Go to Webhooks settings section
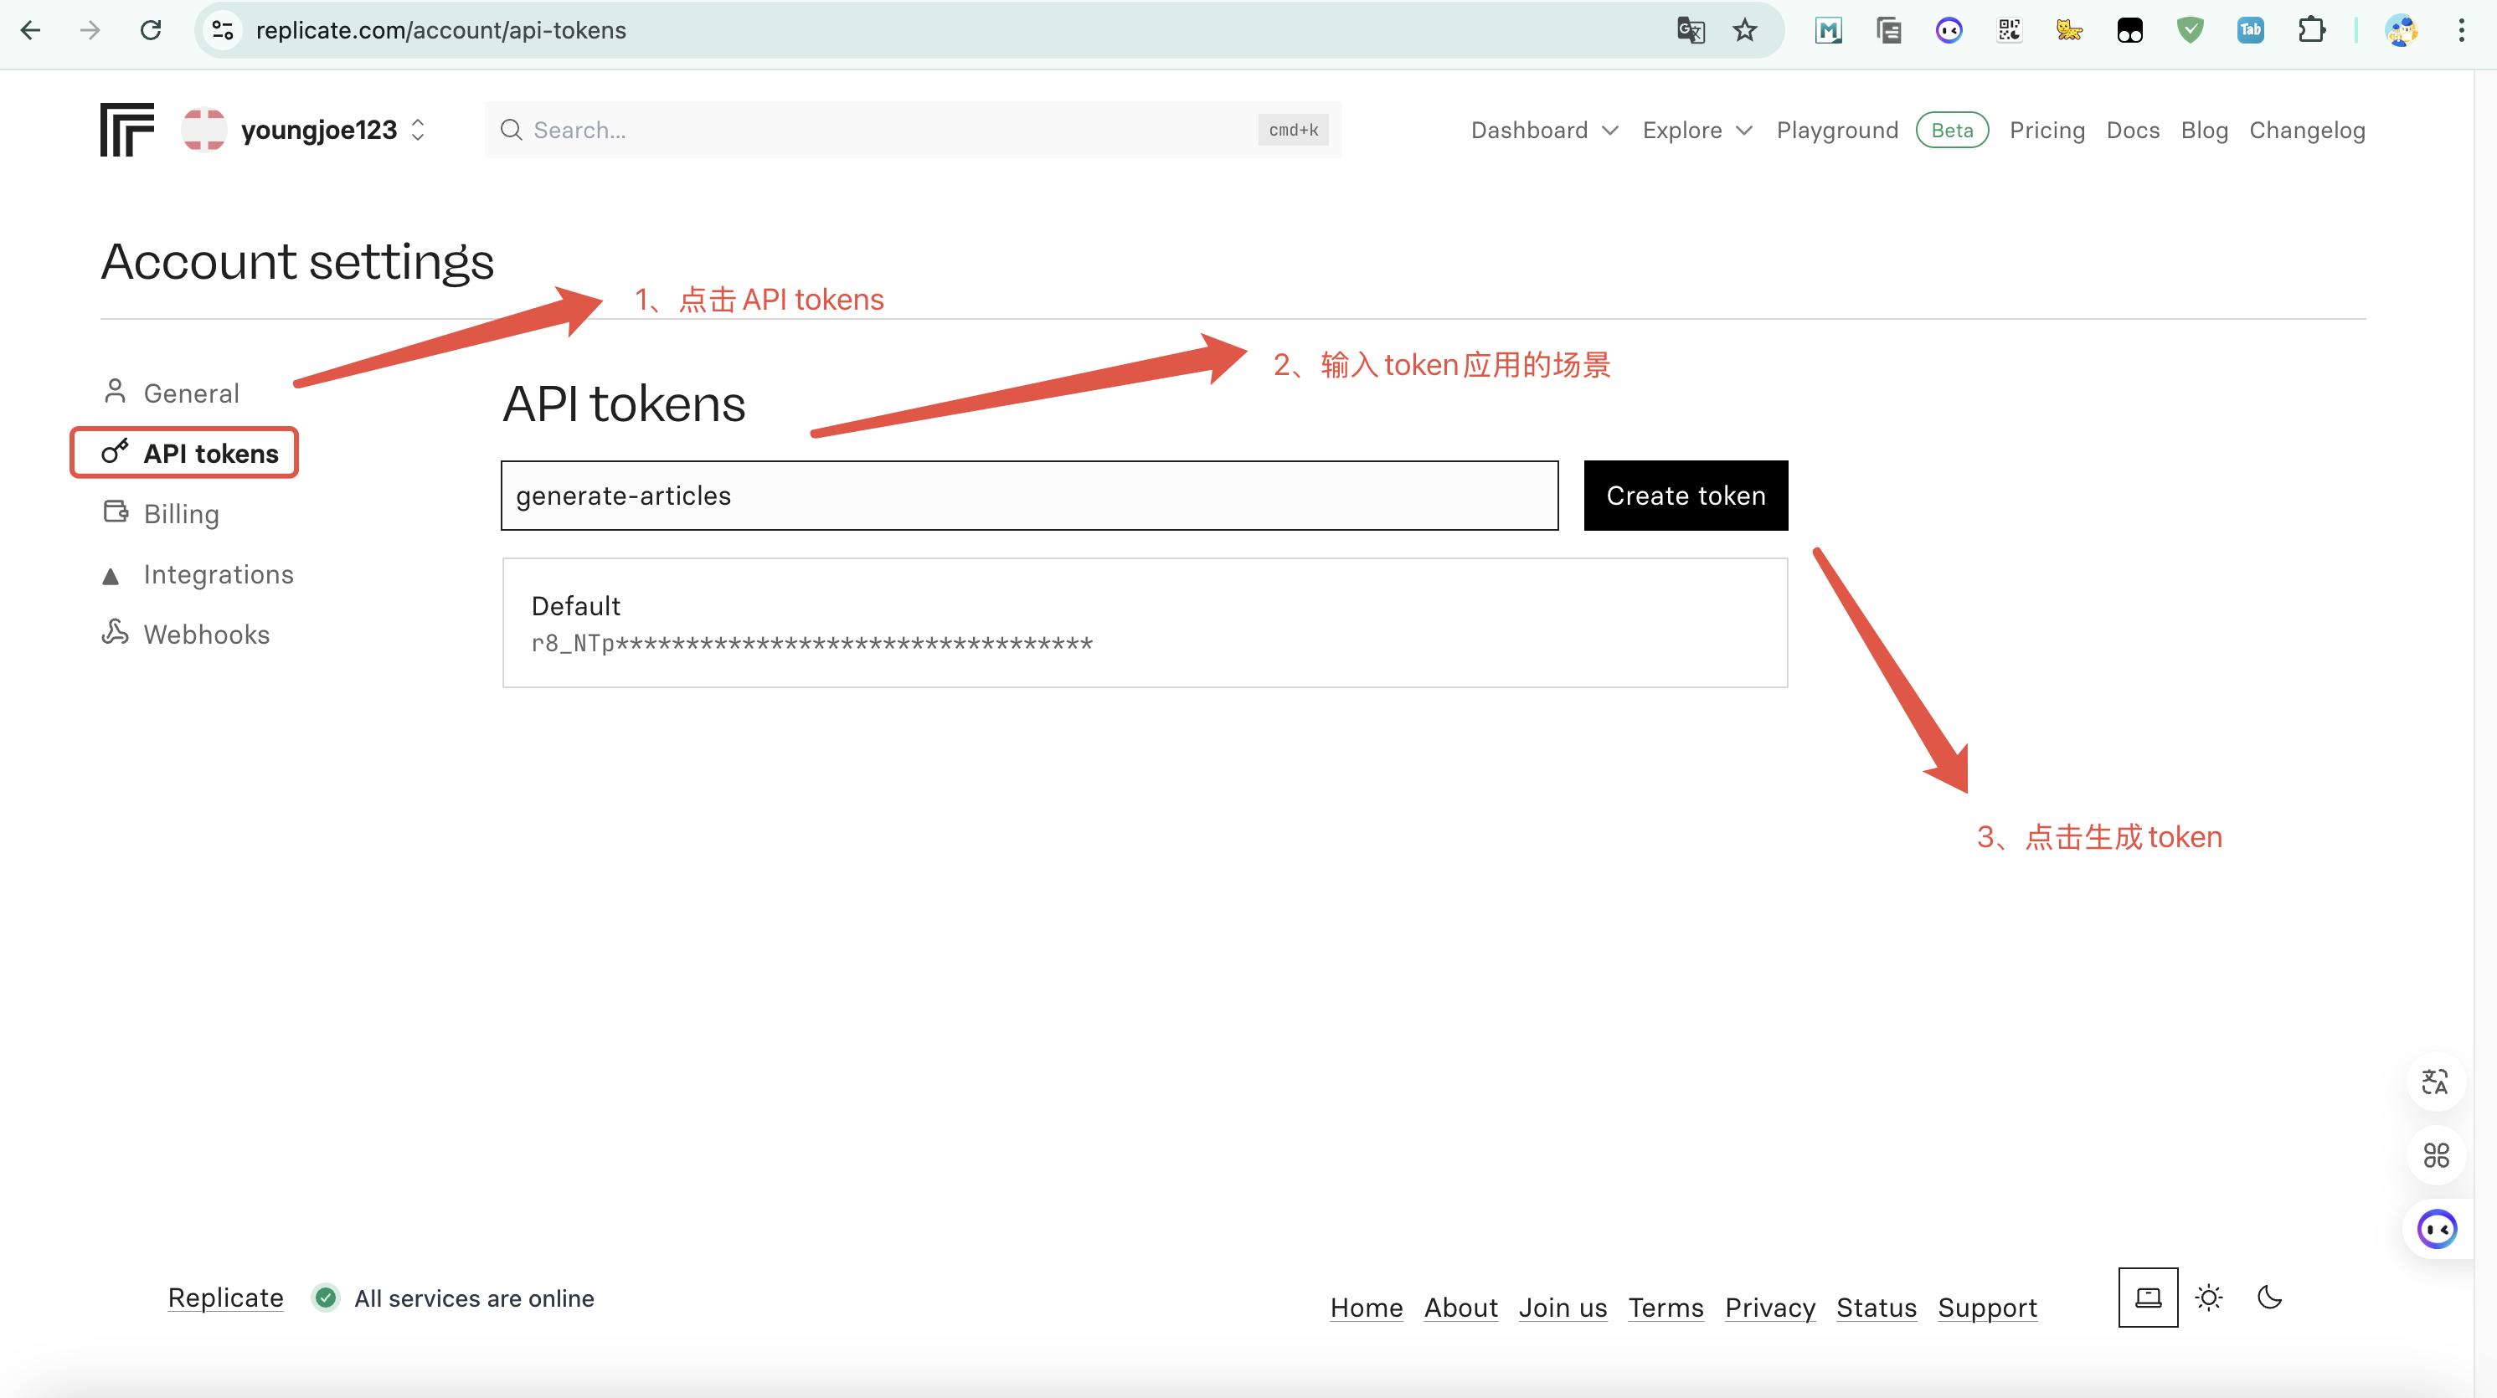This screenshot has height=1398, width=2497. point(205,635)
